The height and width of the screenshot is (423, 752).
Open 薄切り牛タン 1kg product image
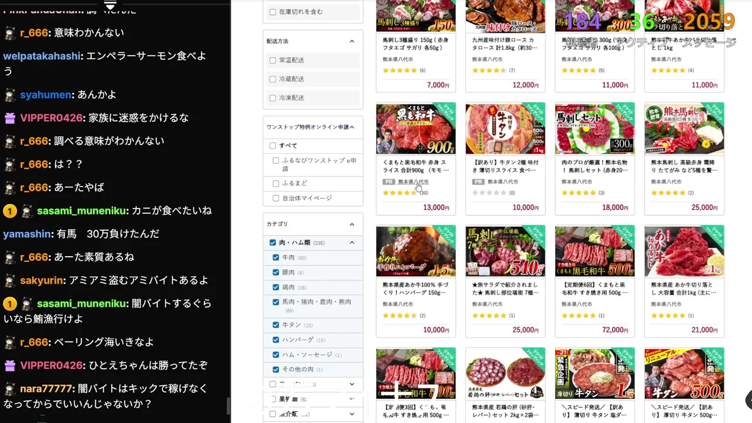click(x=595, y=374)
